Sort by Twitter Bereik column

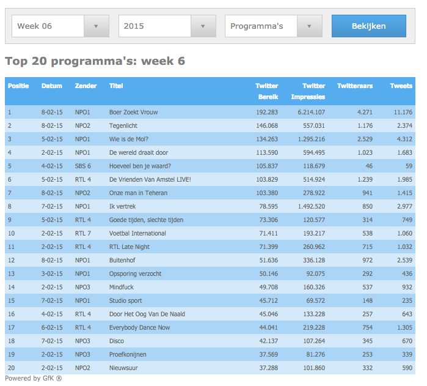pyautogui.click(x=267, y=91)
